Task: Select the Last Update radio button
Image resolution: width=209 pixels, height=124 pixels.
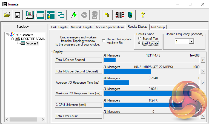Action: click(x=140, y=43)
